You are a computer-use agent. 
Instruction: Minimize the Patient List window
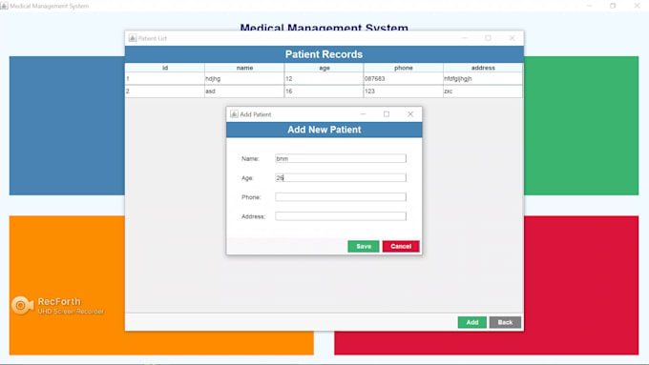point(465,38)
